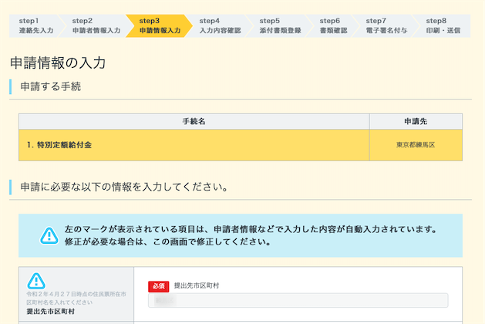
Task: Click the 申請先 column header
Action: point(416,122)
